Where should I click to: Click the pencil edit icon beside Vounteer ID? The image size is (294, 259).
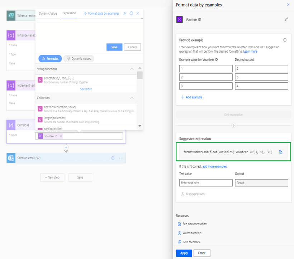286,20
